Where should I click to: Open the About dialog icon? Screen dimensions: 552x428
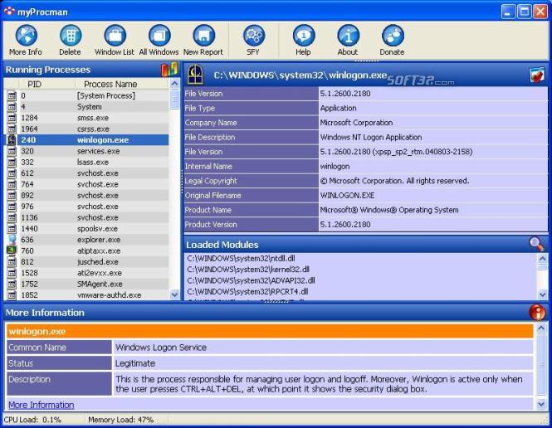coord(348,36)
